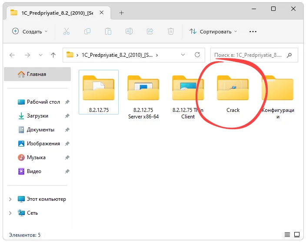Screen dimensions: 306x242
Task: Select the Crack folder
Action: pos(233,93)
